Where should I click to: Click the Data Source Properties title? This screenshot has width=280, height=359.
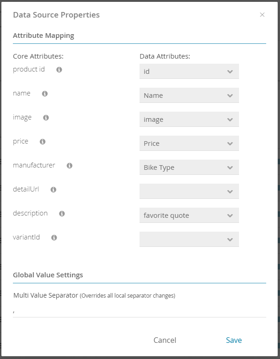[56, 15]
